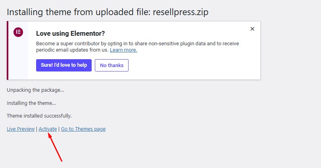Dismiss the Elementor notice with the X
321x168 pixels.
point(252,29)
